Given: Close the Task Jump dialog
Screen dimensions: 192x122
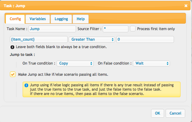Looking at the screenshot, I should pos(186,6).
